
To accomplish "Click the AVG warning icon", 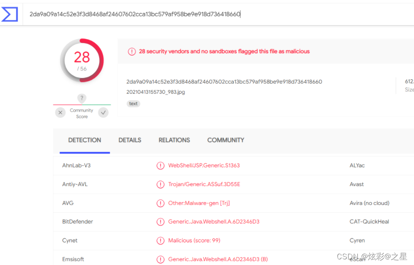I will (x=161, y=203).
